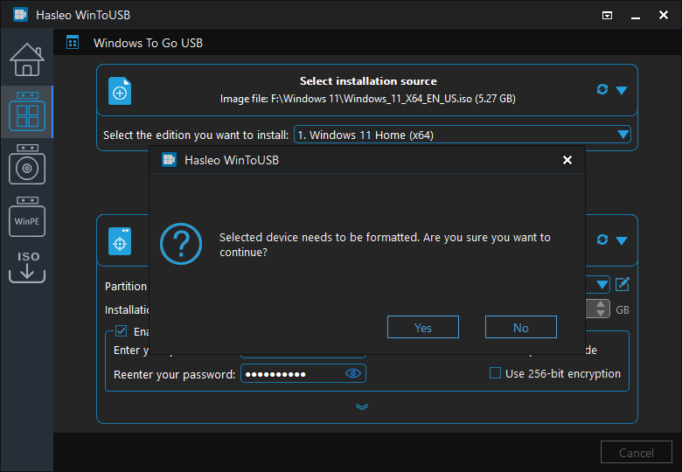
Task: Adjust the installation size GB stepper
Action: (601, 309)
